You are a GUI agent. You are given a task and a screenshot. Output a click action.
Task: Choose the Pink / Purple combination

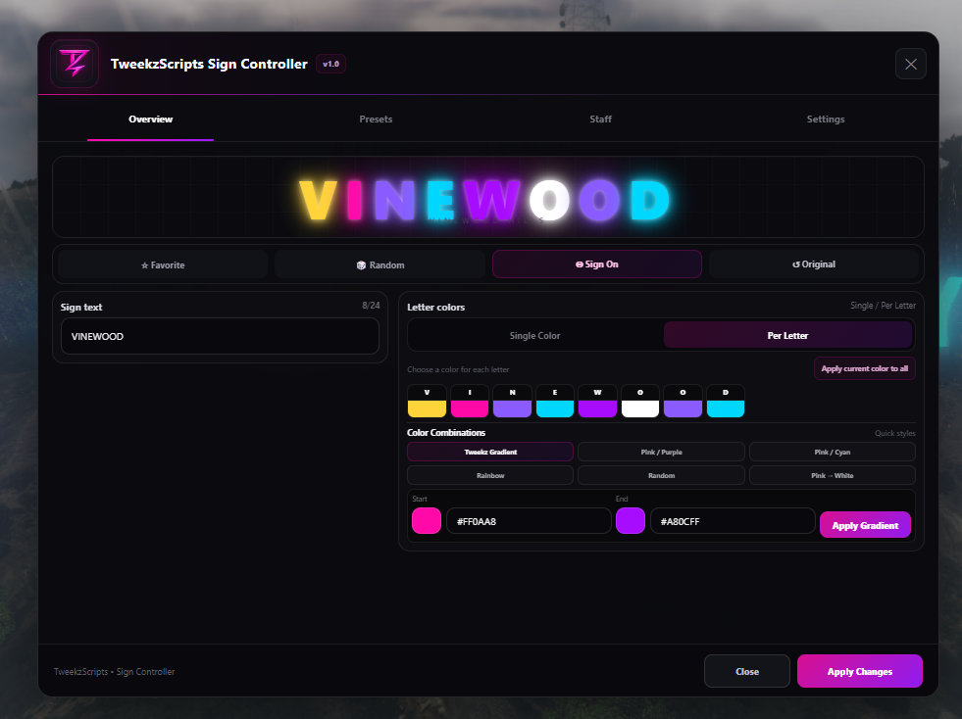(x=661, y=452)
